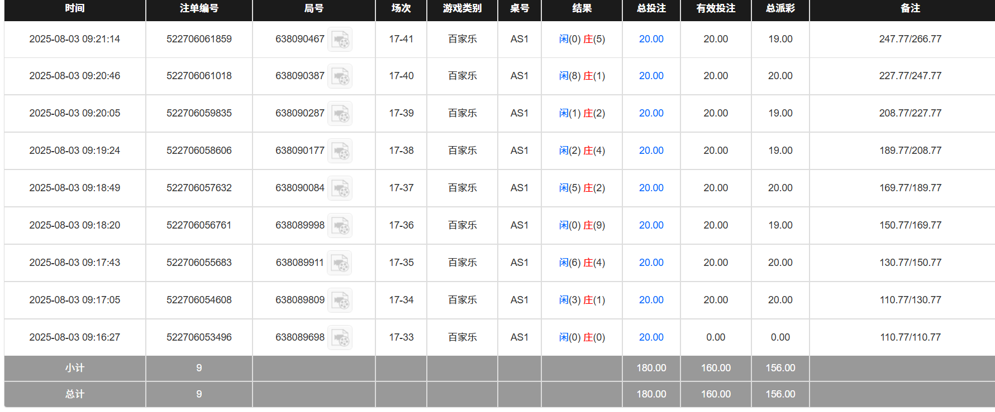Click the 备注 column header

tap(910, 8)
